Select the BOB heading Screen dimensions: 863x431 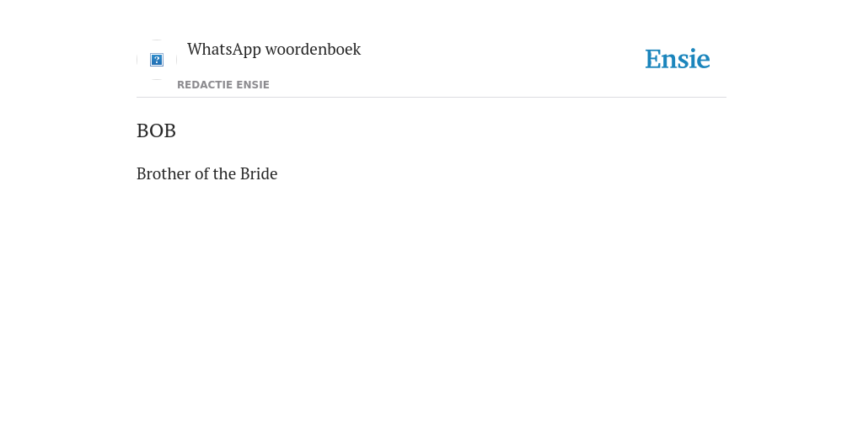[x=156, y=130]
